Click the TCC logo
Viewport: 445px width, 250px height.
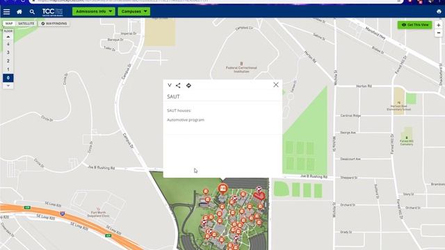53,12
